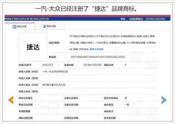Select address 吉林省长春市东风大街
This screenshot has width=175, height=124.
tap(54, 85)
